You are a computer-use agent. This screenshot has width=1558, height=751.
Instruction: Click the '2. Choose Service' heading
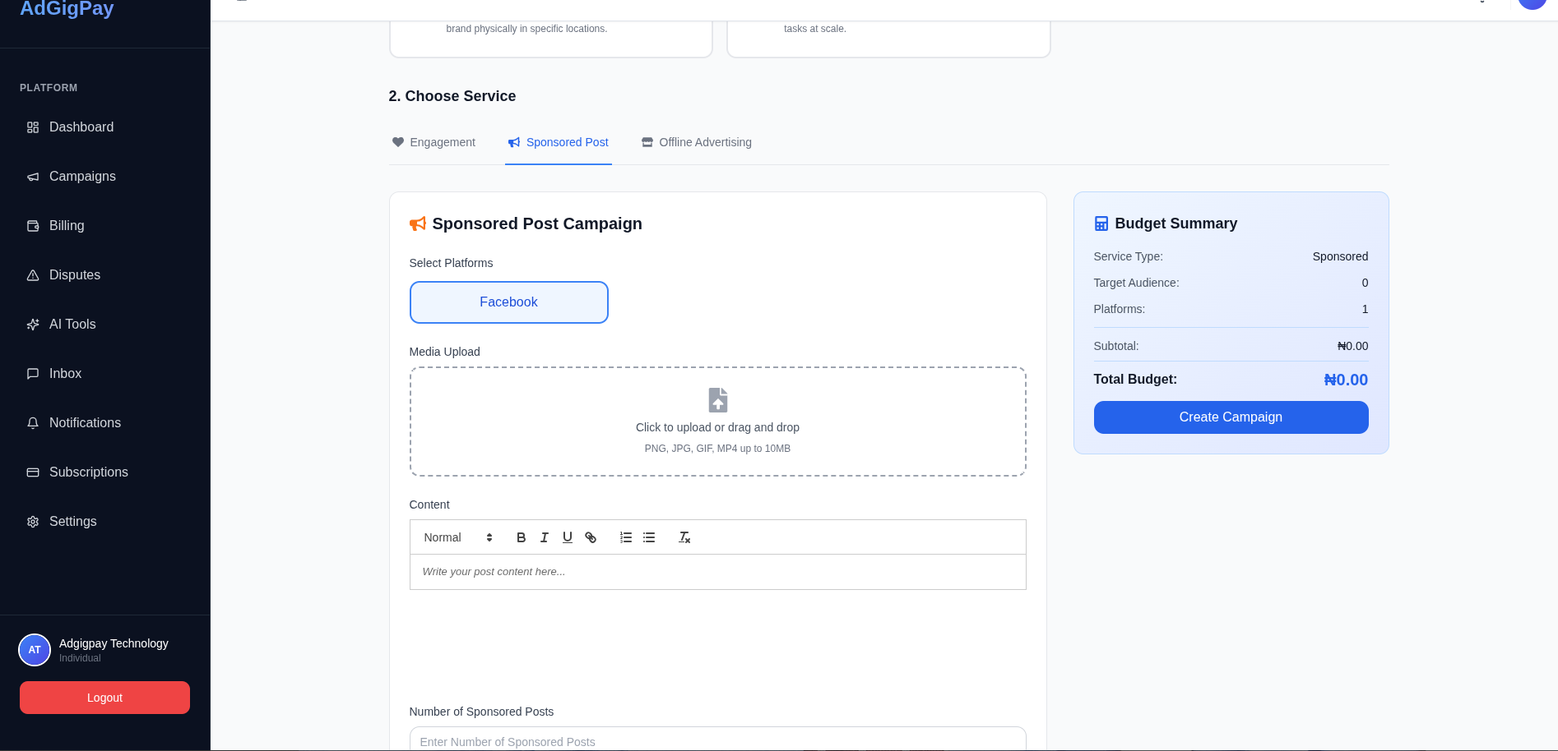452,96
